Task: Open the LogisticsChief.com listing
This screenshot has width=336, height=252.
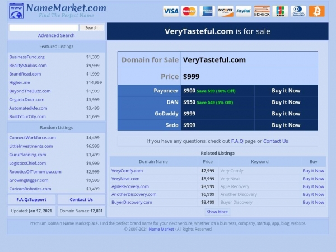Action: [27, 164]
